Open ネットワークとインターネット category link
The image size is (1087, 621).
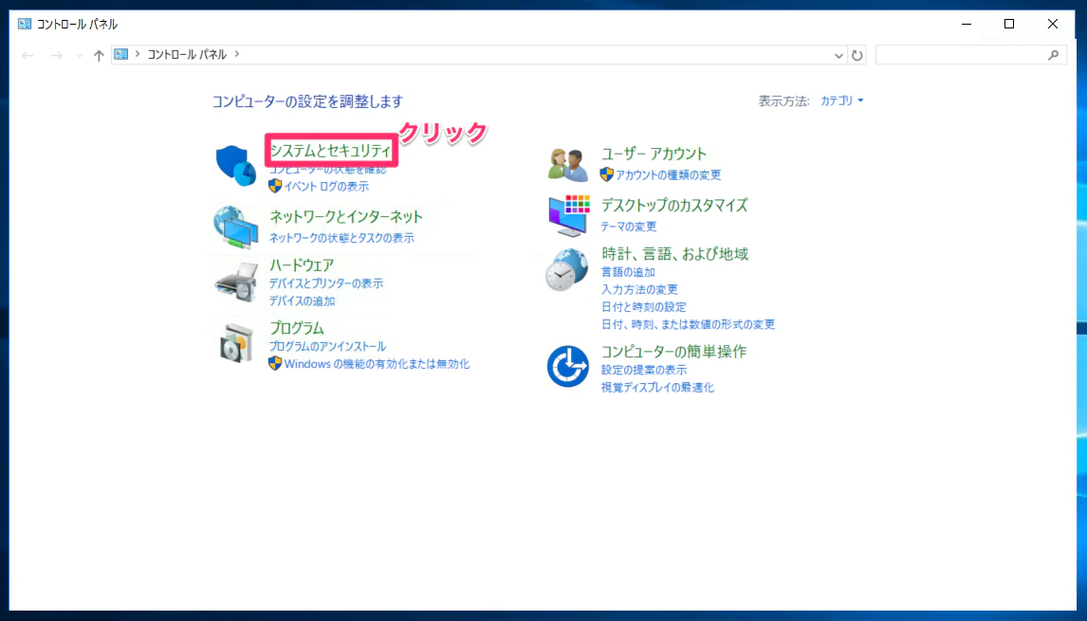[346, 216]
